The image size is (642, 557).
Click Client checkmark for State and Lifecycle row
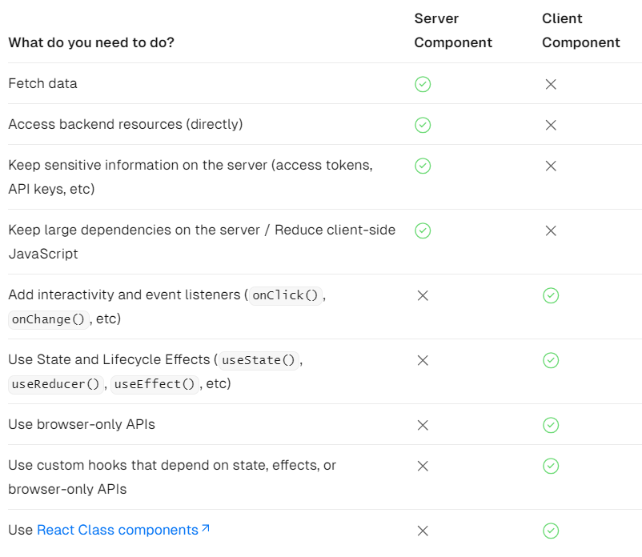[x=551, y=360]
